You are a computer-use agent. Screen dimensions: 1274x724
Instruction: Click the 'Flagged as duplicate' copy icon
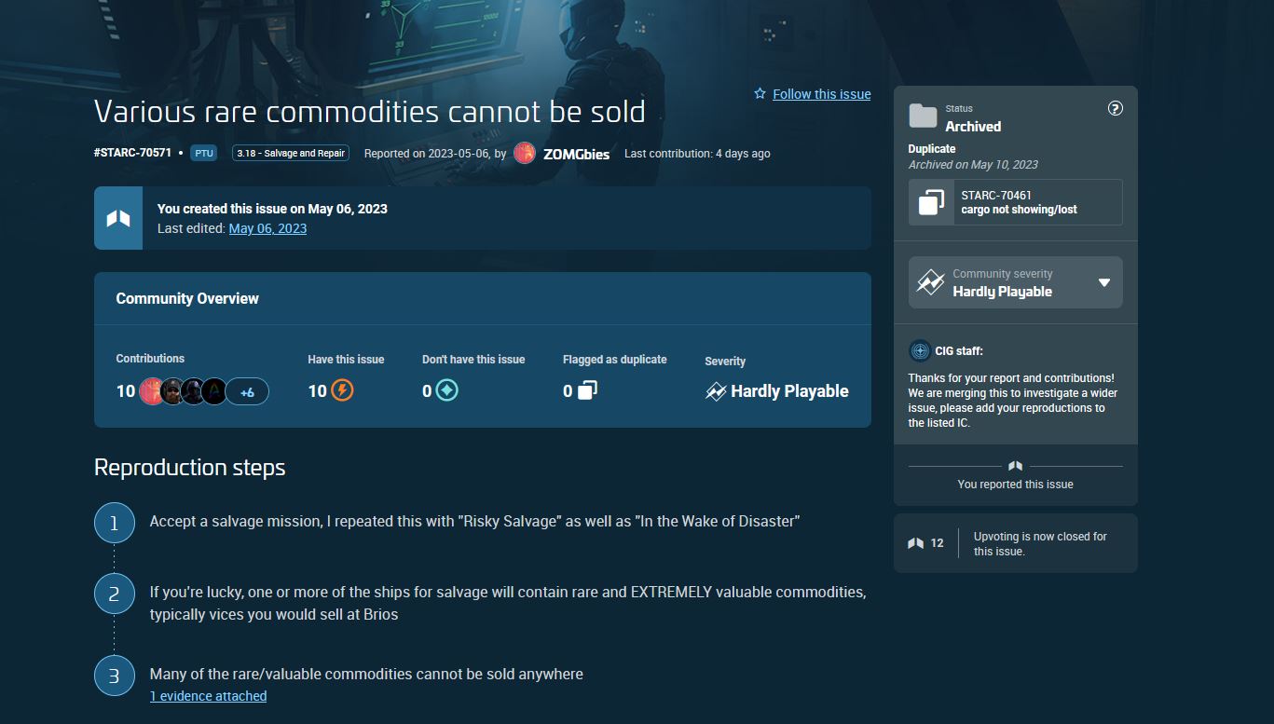[x=586, y=390]
